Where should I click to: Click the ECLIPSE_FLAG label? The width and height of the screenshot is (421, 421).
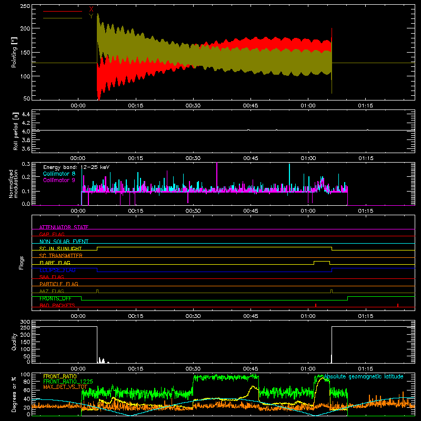[57, 270]
